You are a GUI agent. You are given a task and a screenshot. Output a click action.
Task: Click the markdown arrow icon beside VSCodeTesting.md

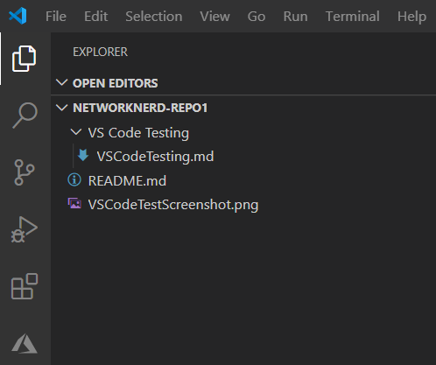(83, 155)
